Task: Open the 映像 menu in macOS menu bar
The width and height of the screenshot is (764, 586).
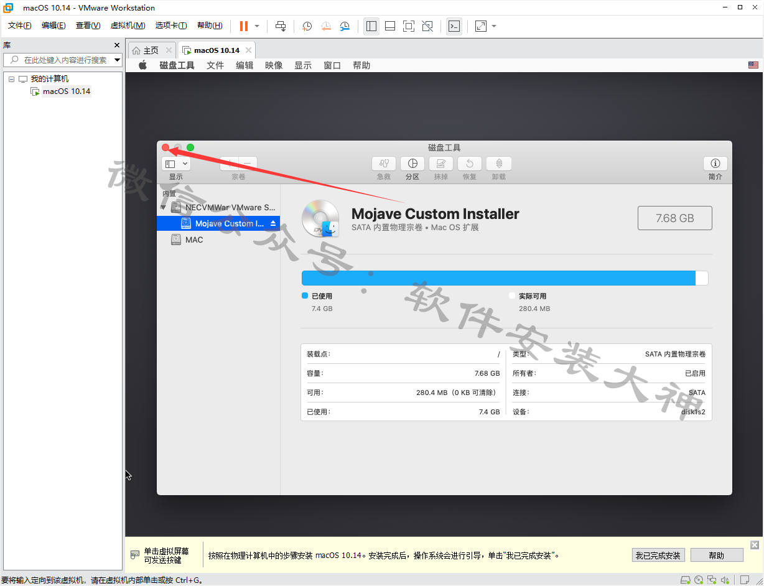Action: [274, 65]
